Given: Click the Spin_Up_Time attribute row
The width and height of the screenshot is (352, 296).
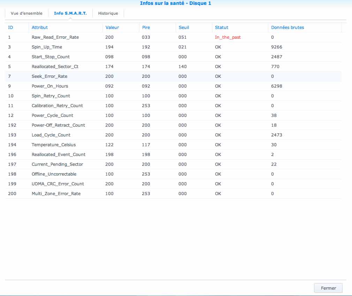Looking at the screenshot, I should tap(47, 47).
